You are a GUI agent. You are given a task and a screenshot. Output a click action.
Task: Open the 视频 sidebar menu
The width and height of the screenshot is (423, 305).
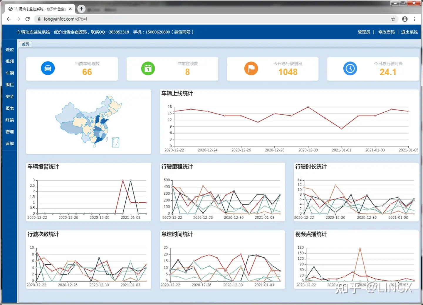(x=10, y=61)
